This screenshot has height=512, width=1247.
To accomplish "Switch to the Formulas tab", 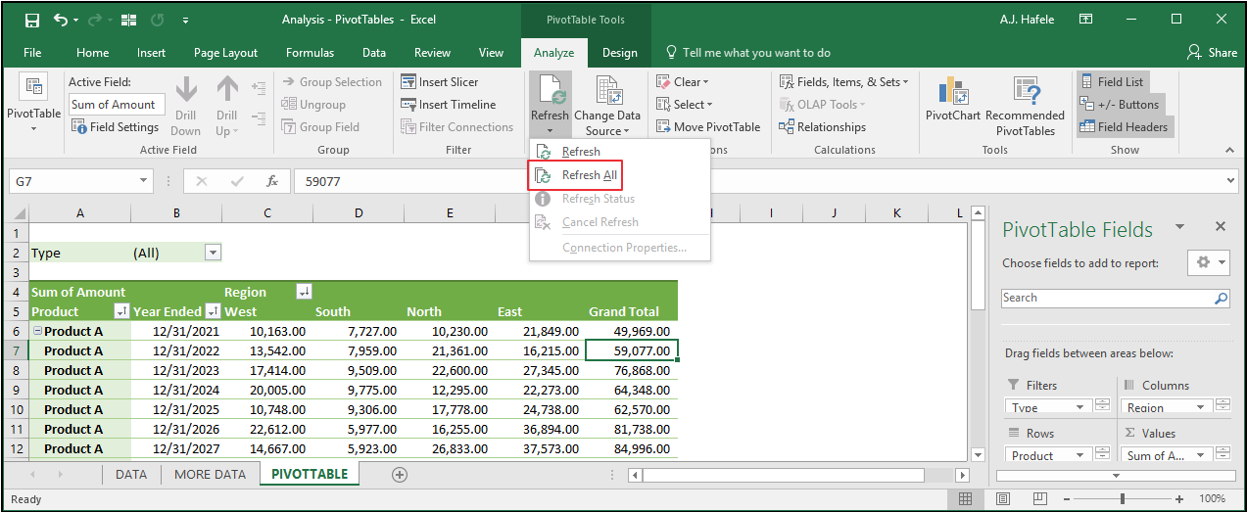I will pos(310,53).
